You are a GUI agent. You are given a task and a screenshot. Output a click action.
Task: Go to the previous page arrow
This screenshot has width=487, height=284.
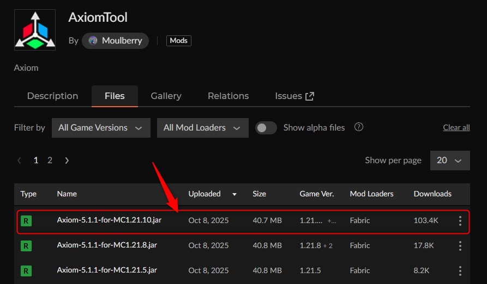20,160
